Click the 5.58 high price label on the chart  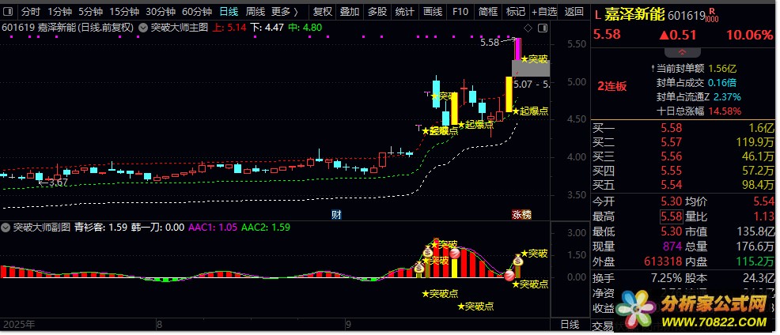(490, 43)
